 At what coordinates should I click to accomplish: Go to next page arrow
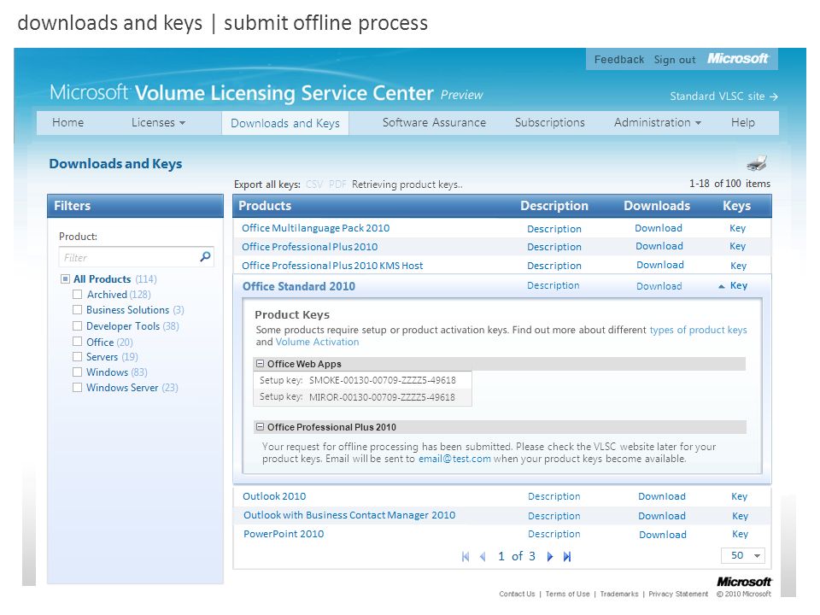549,556
